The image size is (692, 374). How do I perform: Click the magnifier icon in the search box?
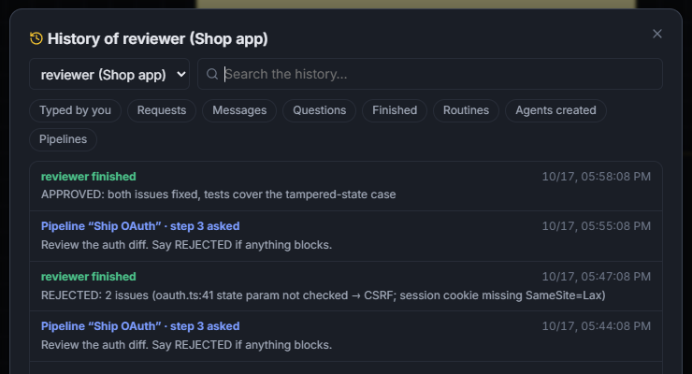click(x=212, y=74)
